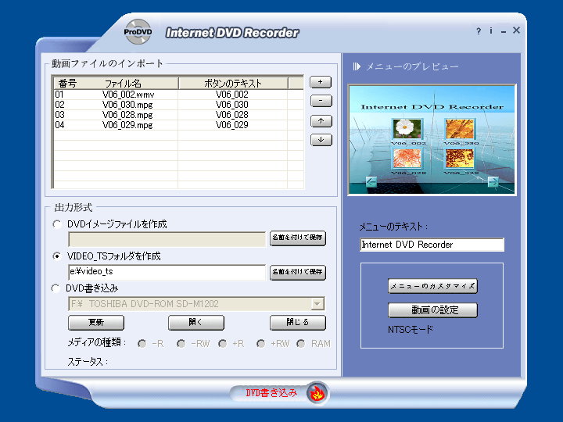Select the V06_028 thumbnail in preview
Screen dimensions: 563x422
coord(407,158)
